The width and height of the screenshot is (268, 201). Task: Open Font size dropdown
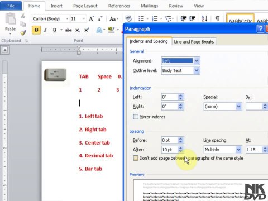pyautogui.click(x=84, y=18)
